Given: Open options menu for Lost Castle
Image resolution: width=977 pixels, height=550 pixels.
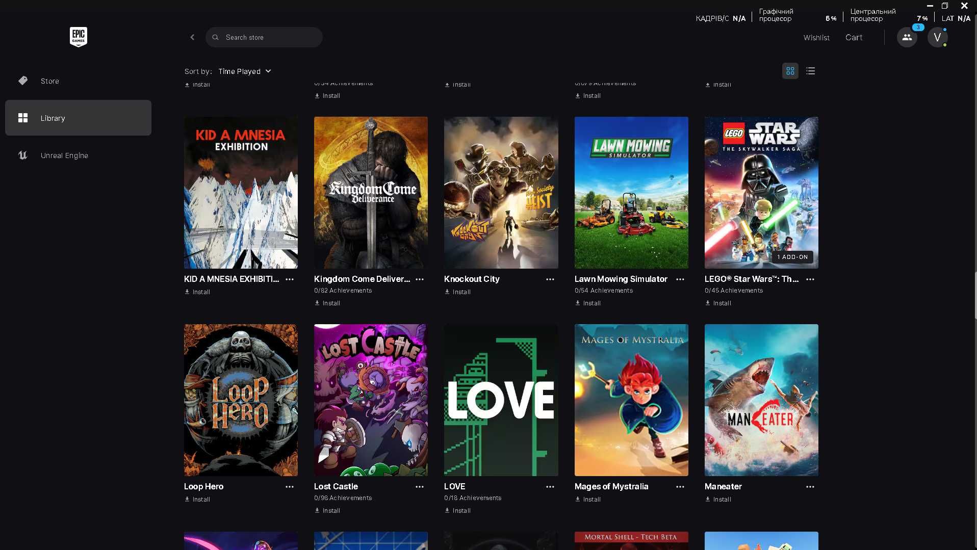Looking at the screenshot, I should click(x=420, y=487).
